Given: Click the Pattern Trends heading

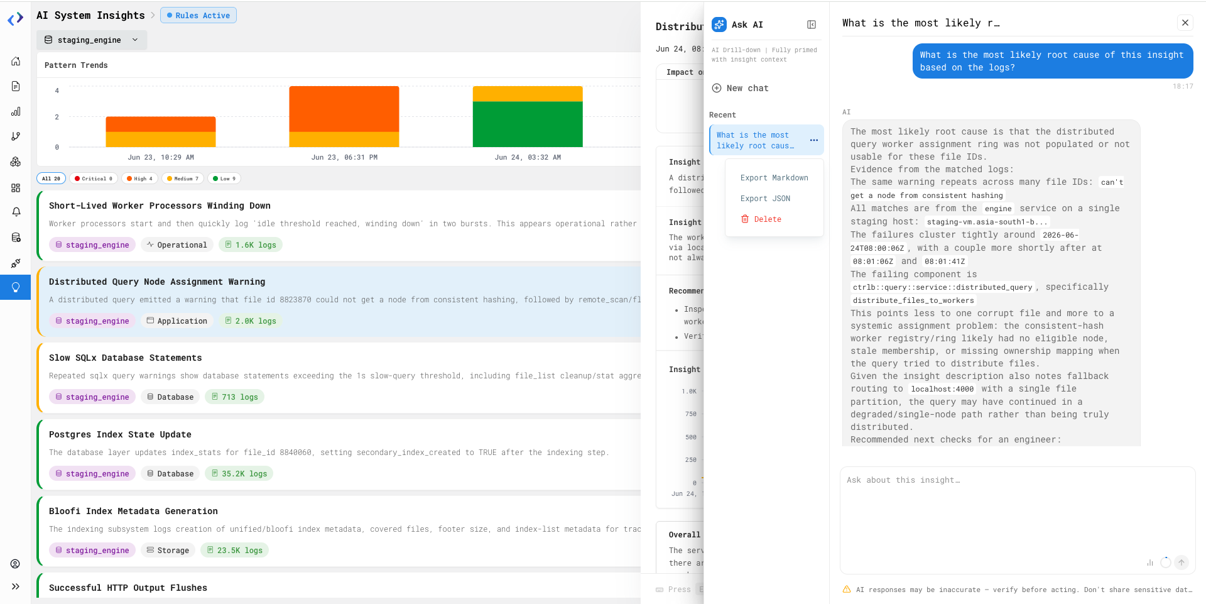Looking at the screenshot, I should [76, 65].
